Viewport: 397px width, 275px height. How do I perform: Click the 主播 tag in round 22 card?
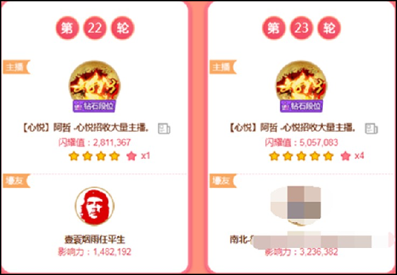[x=17, y=67]
